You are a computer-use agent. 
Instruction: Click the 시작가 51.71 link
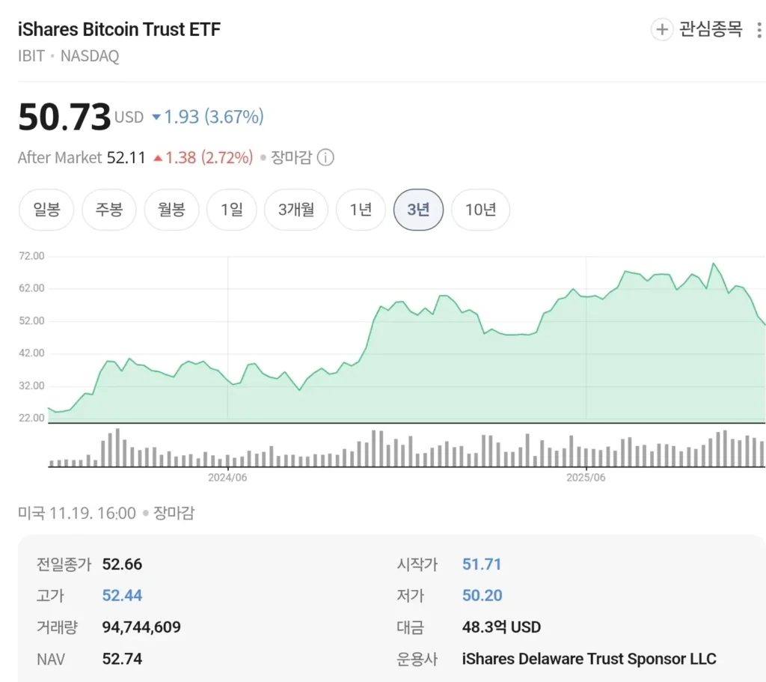tap(482, 564)
